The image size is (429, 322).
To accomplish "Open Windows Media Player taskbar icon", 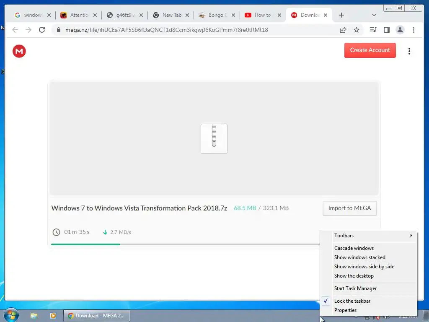I will pos(53,316).
